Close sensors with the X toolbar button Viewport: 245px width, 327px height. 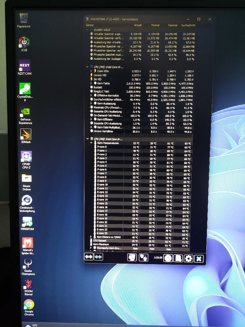click(x=199, y=259)
